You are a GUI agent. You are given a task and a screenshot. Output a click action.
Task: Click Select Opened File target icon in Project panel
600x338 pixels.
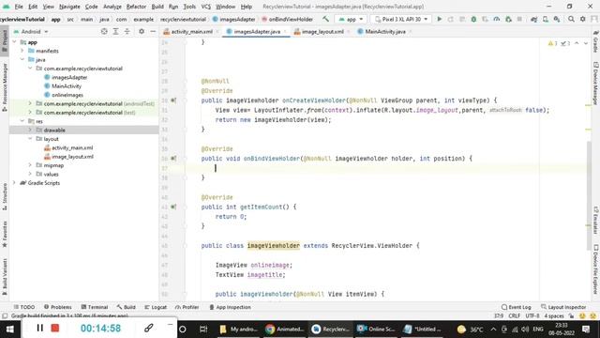[x=104, y=31]
